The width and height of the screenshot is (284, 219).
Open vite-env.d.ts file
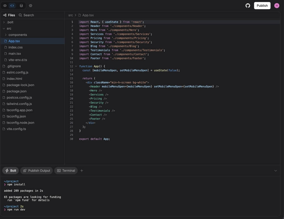pyautogui.click(x=33, y=60)
